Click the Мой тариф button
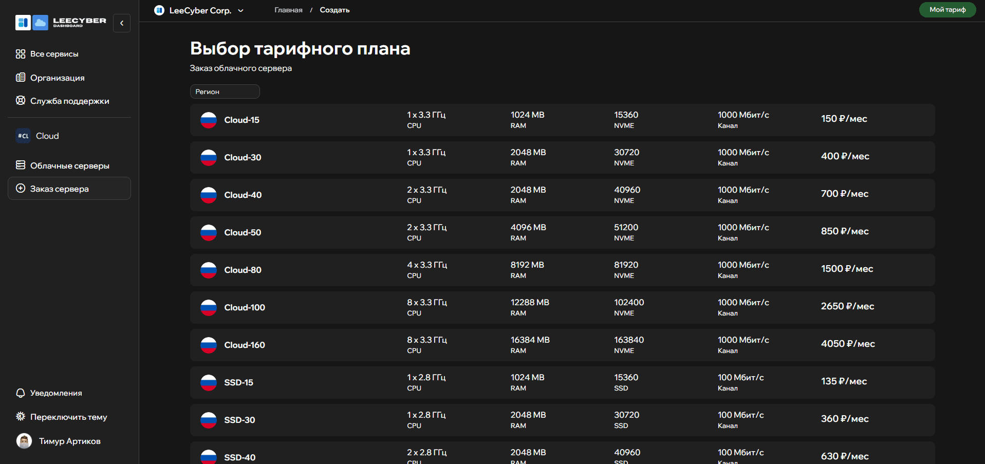This screenshot has height=464, width=985. coord(947,10)
